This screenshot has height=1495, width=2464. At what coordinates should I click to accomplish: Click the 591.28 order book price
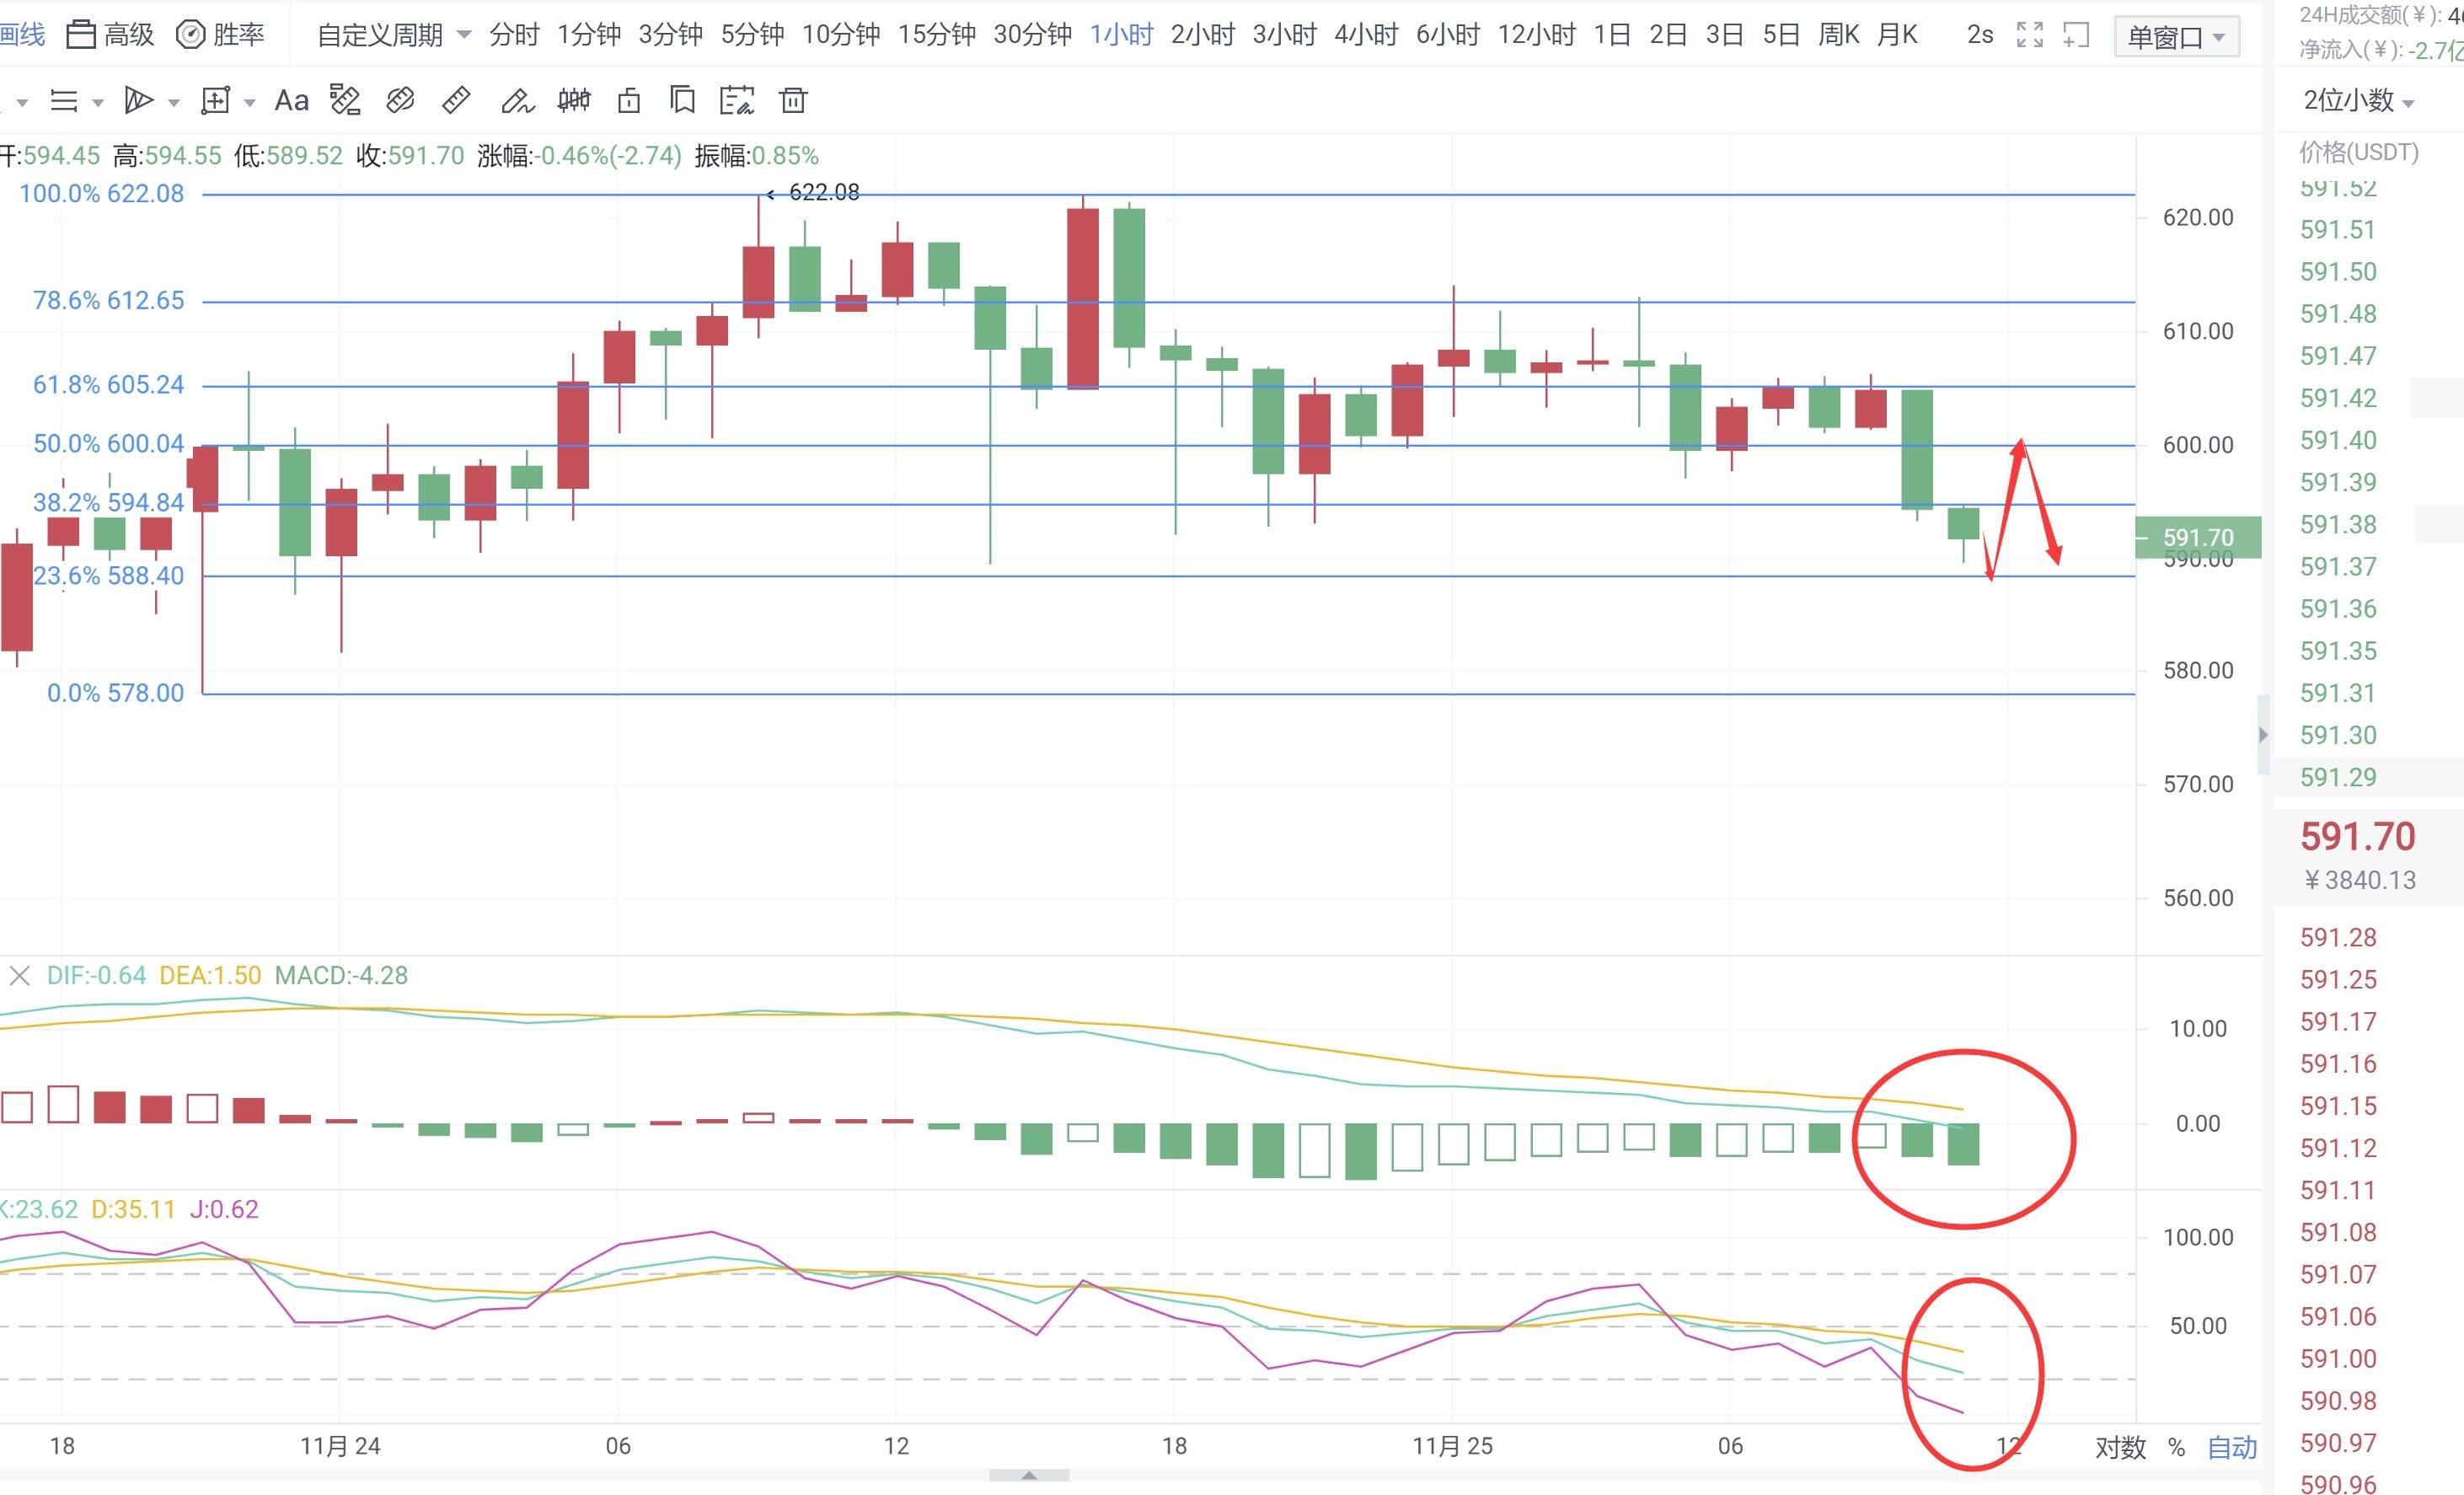coord(2338,938)
